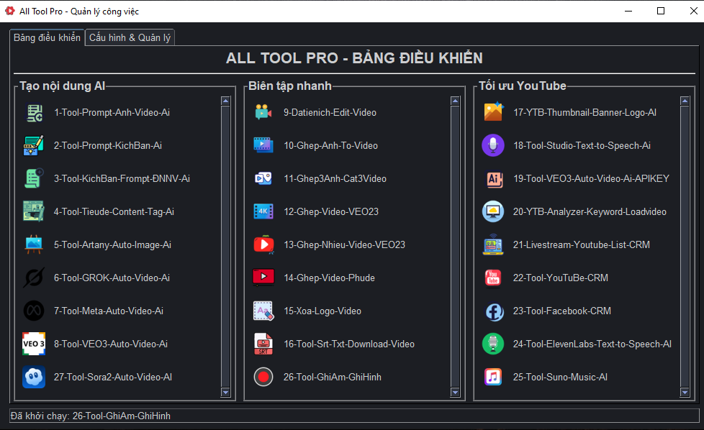The image size is (704, 430).
Task: Switch to the Cấu hình & Quản lý tab
Action: tap(130, 37)
